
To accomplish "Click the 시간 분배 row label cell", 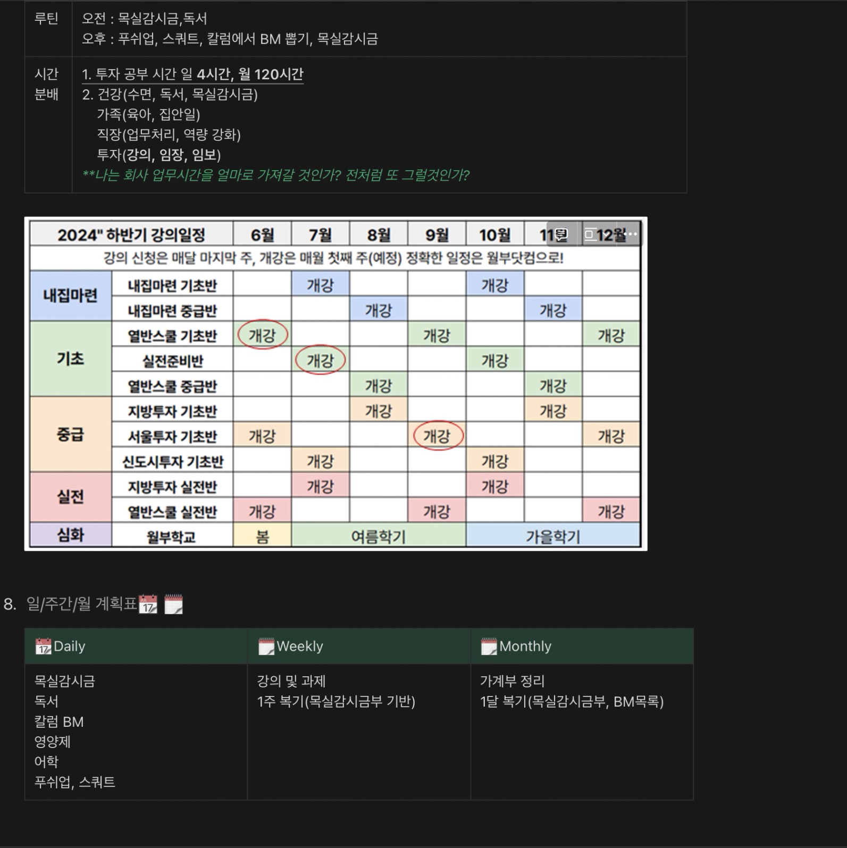I will (x=48, y=125).
